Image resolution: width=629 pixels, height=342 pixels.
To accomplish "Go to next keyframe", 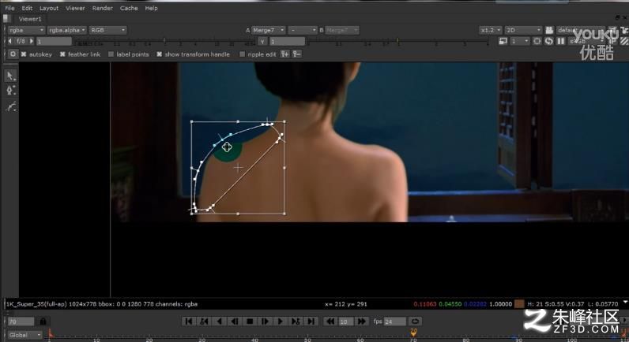I will 296,322.
